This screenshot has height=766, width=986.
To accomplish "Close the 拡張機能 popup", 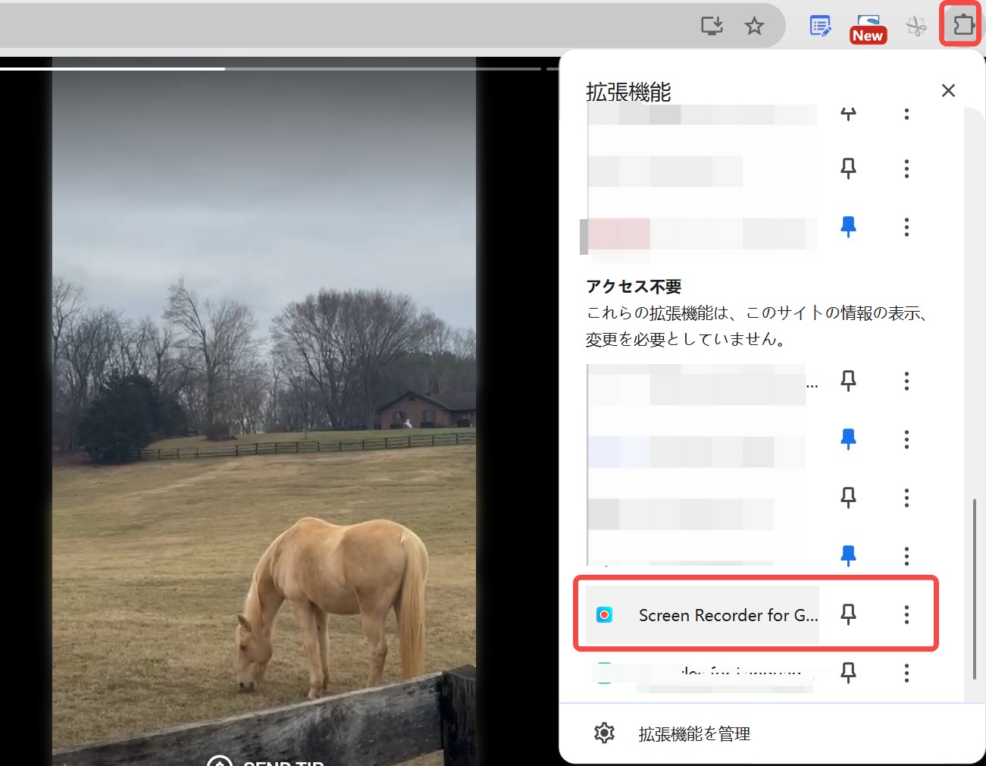I will [948, 90].
